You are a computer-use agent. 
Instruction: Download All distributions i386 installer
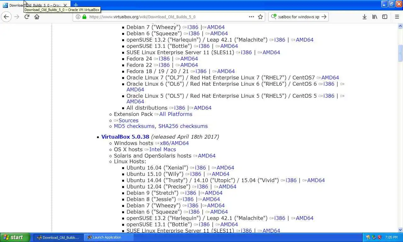(179, 108)
